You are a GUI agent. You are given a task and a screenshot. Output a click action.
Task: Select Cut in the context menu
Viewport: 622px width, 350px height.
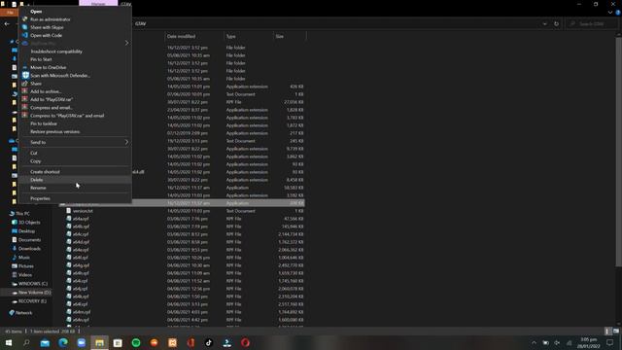click(x=34, y=153)
